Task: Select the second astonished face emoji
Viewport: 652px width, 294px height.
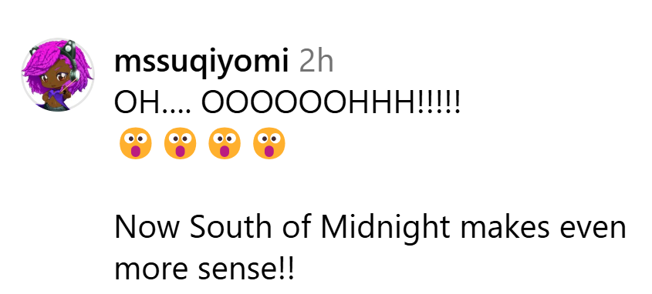Action: [x=180, y=143]
